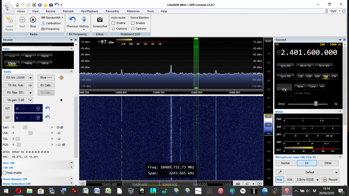
Task: Open Calibration in Radio group
Action: [51, 23]
